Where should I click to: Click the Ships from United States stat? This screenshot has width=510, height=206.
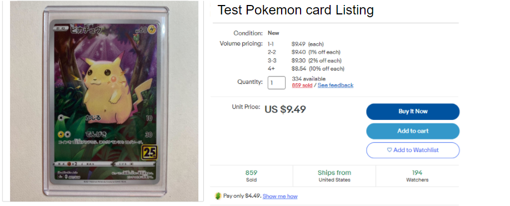pyautogui.click(x=334, y=176)
